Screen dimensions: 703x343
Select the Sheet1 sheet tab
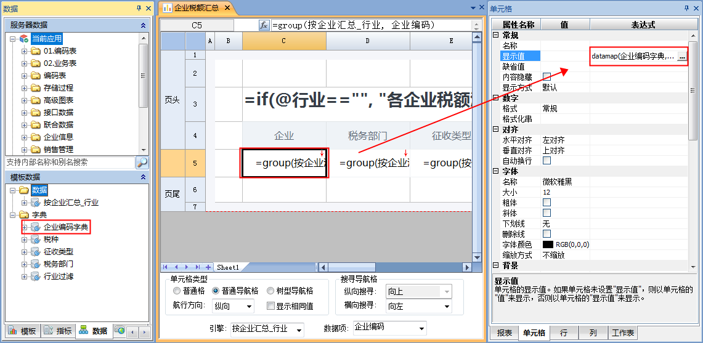227,267
